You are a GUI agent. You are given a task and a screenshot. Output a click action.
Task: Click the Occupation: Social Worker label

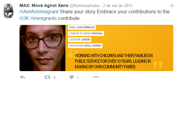click(x=85, y=46)
